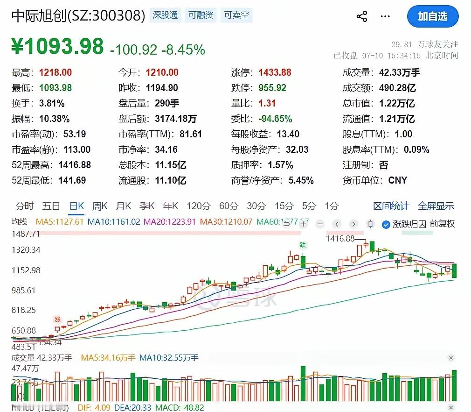
Task: Select the 月K chart tab
Action: click(124, 206)
